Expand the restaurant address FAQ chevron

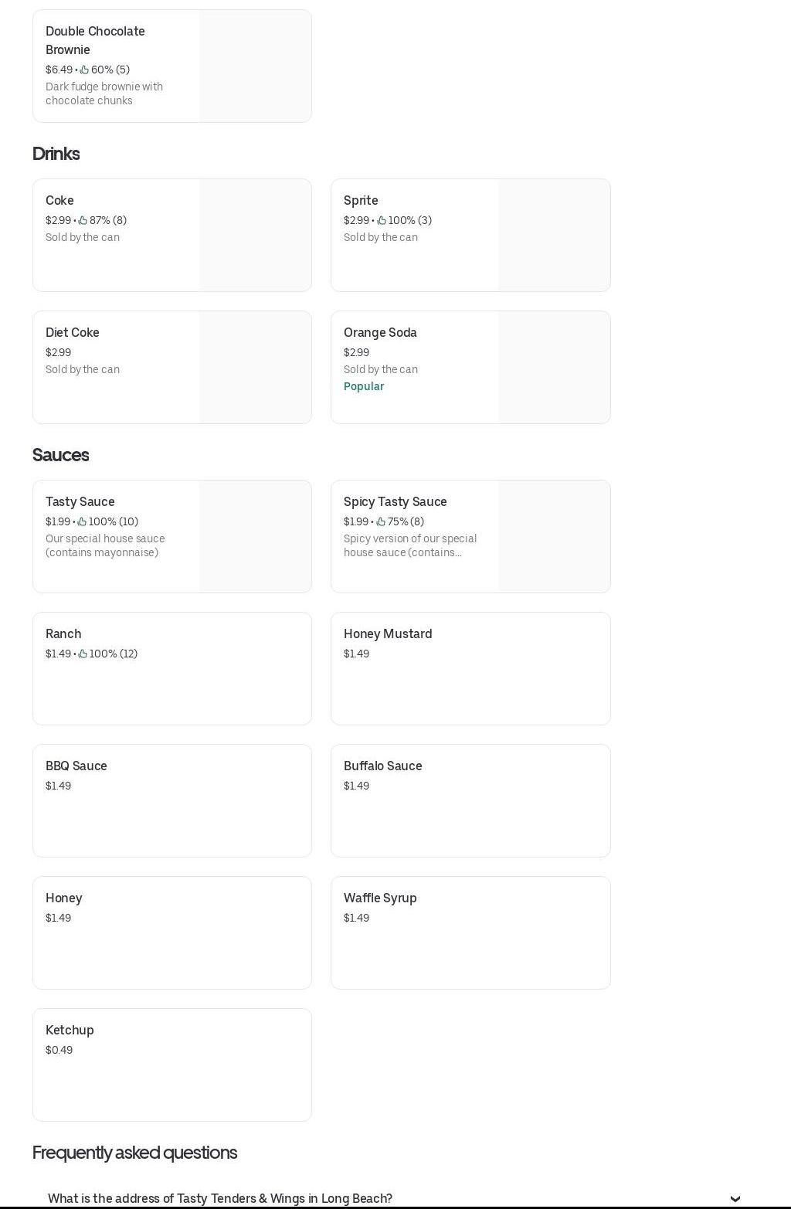click(x=735, y=1198)
